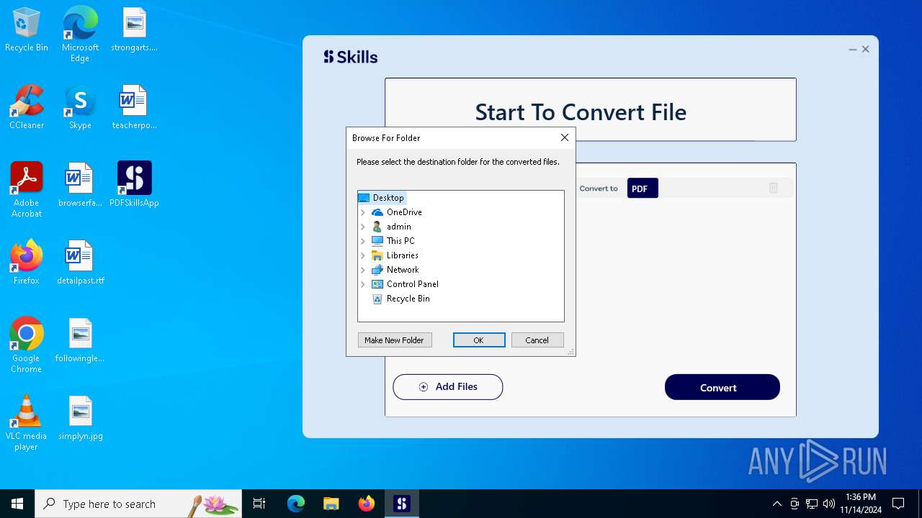This screenshot has height=518, width=922.
Task: Click the trash icon in the Convert to row
Action: [x=774, y=188]
